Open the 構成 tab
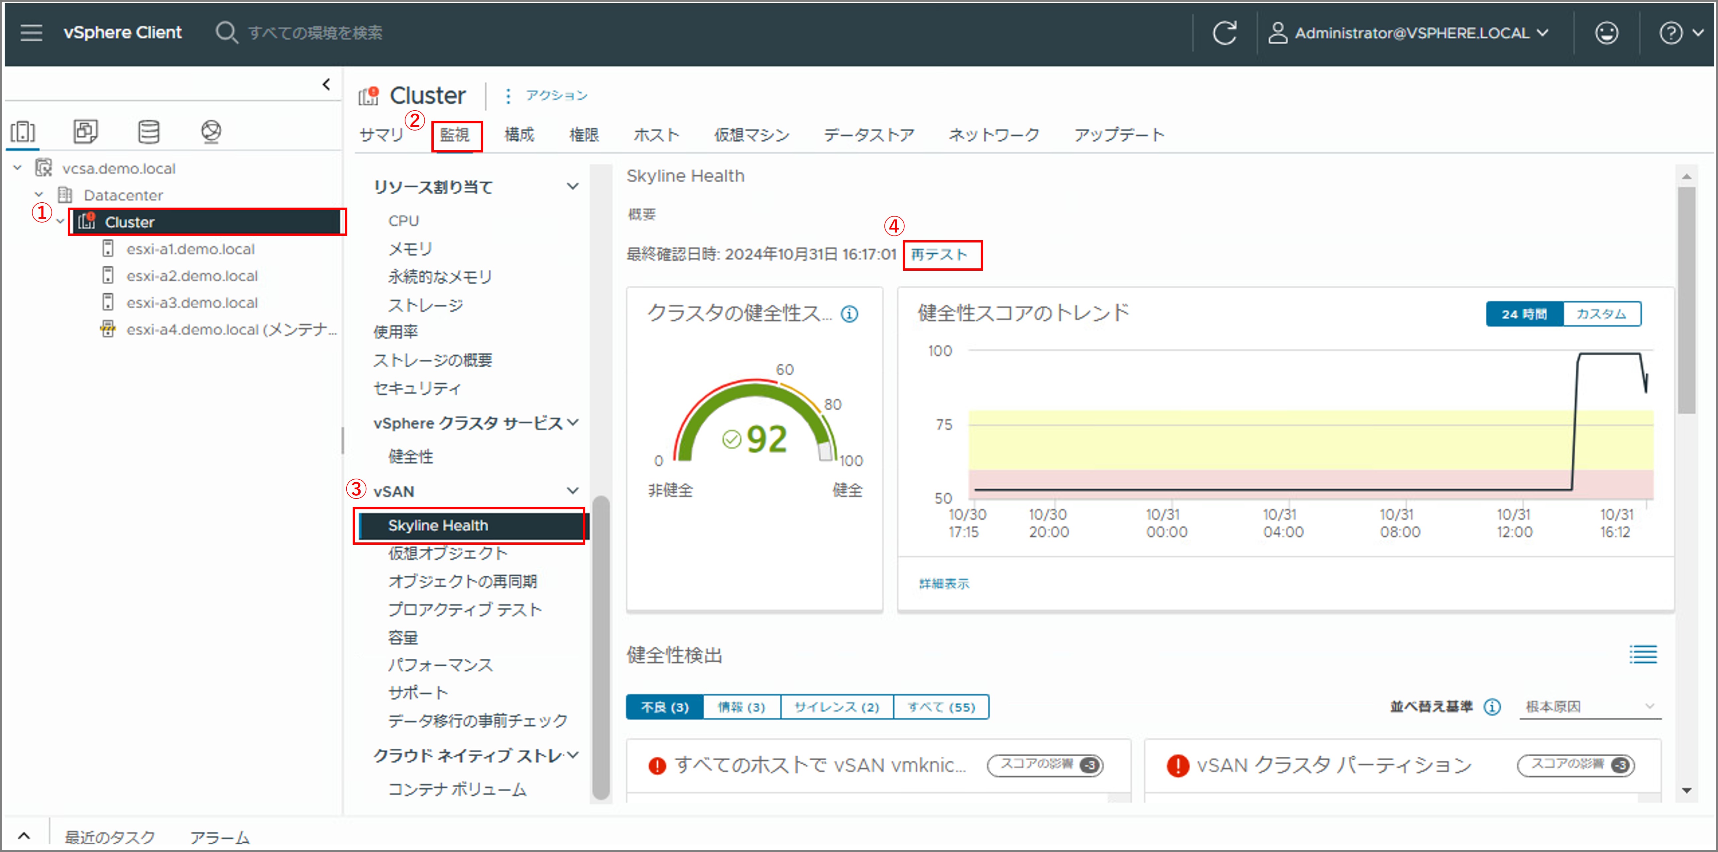 point(519,135)
